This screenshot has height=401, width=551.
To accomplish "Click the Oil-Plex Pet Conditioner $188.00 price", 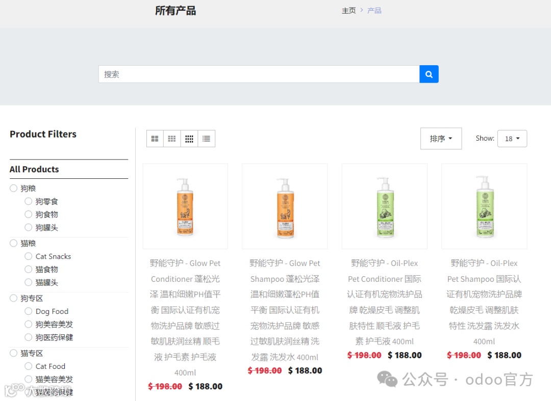I will pyautogui.click(x=405, y=355).
